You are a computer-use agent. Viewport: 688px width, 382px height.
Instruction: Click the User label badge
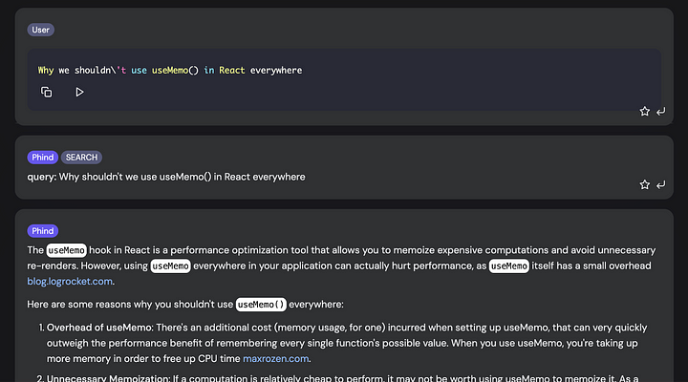click(x=40, y=30)
